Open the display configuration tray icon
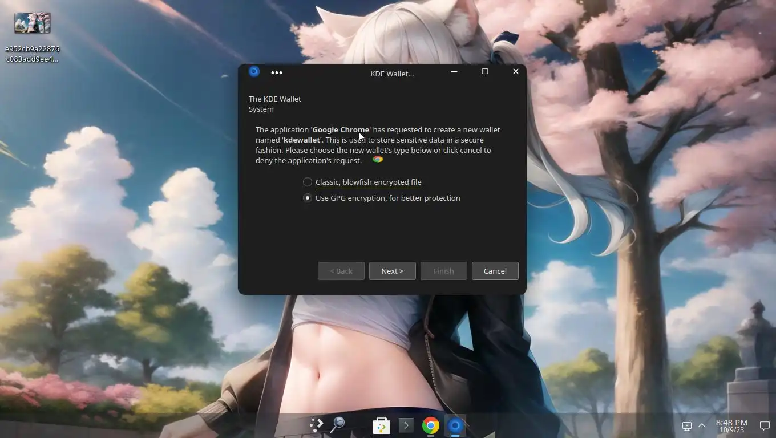This screenshot has width=776, height=438. [687, 426]
